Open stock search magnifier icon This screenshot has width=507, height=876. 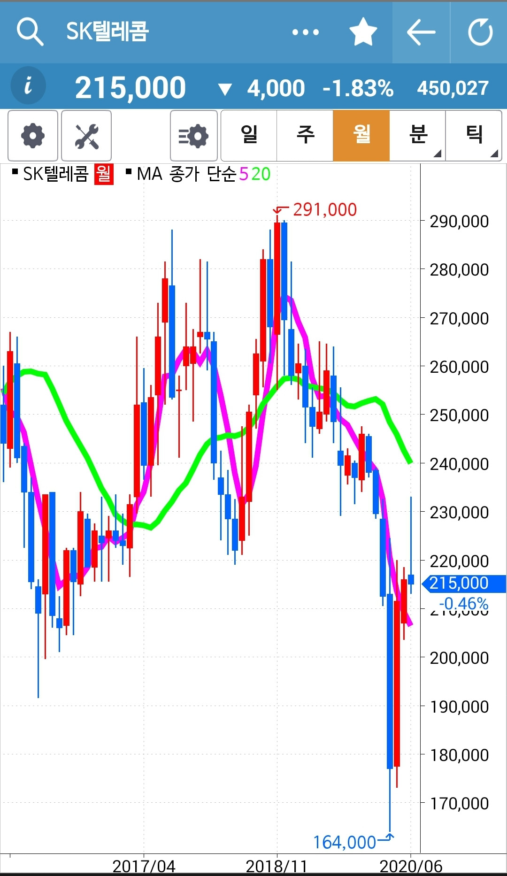tap(30, 32)
